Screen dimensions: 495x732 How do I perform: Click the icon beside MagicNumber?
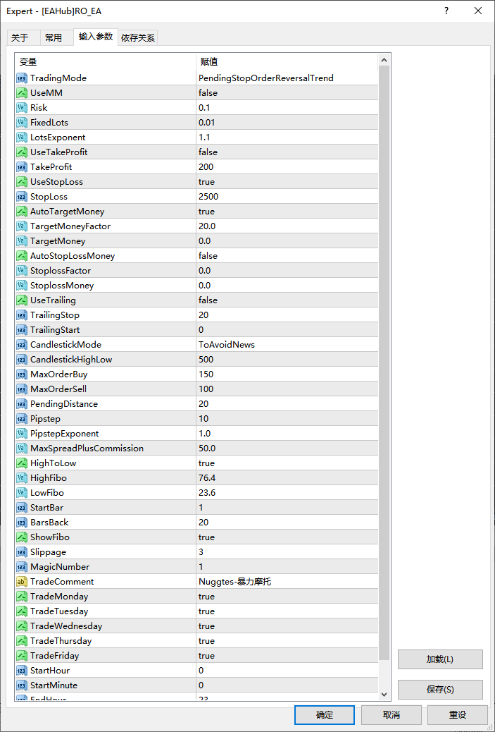[x=22, y=567]
